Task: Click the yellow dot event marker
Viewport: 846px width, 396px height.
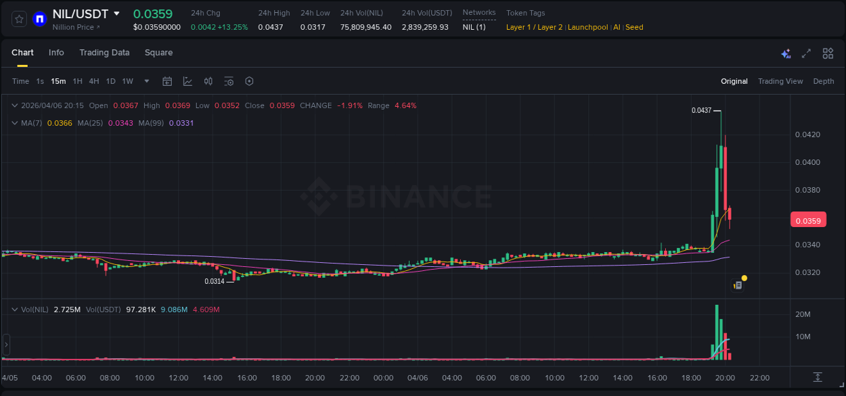Action: 744,278
